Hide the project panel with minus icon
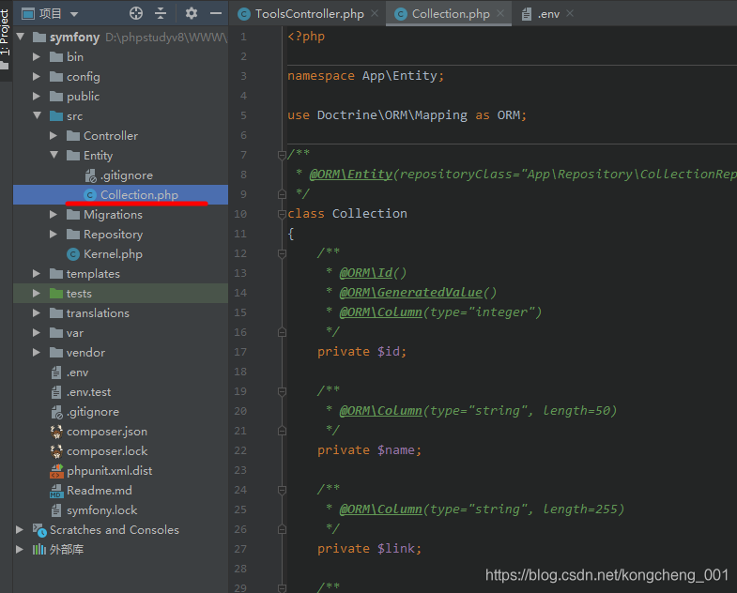The height and width of the screenshot is (593, 737). coord(216,13)
